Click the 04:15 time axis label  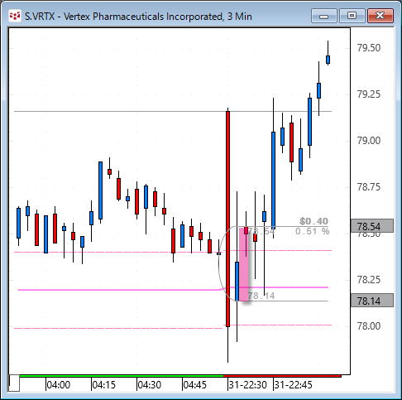point(104,384)
